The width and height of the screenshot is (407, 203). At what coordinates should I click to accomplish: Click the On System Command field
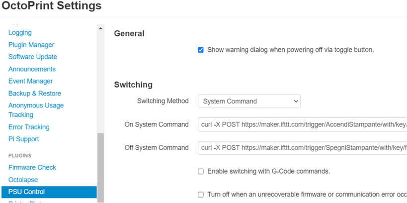tap(302, 124)
